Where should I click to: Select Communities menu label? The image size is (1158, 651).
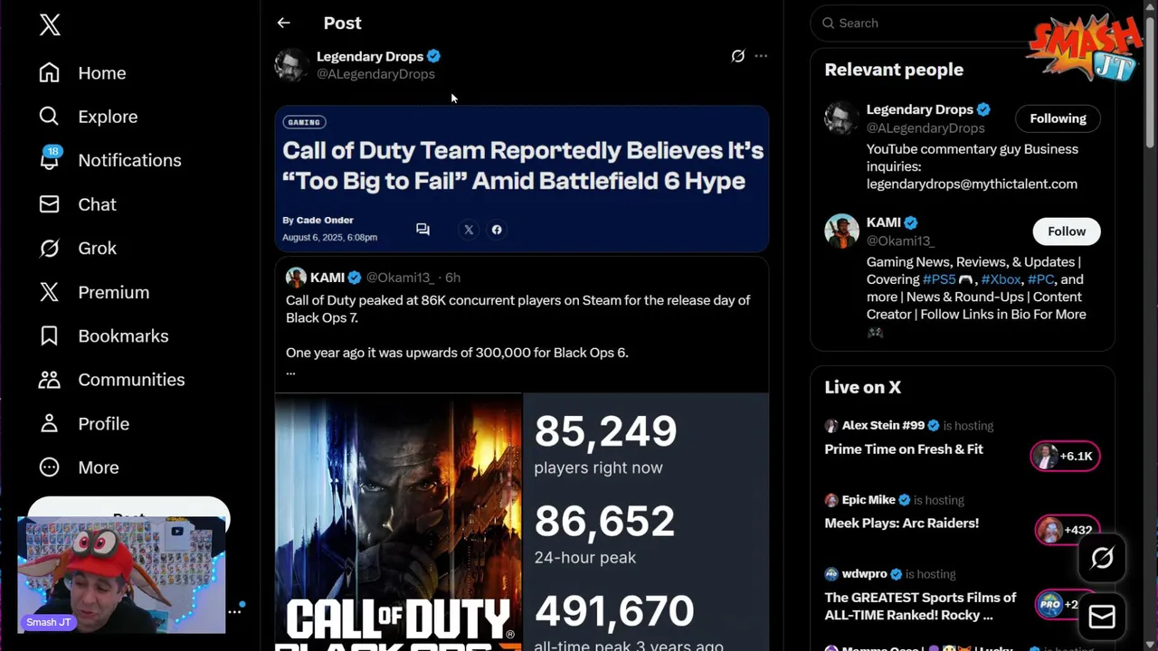[x=131, y=380]
